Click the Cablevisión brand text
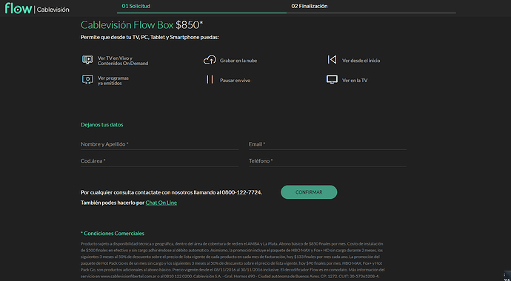This screenshot has height=281, width=511. coord(53,10)
